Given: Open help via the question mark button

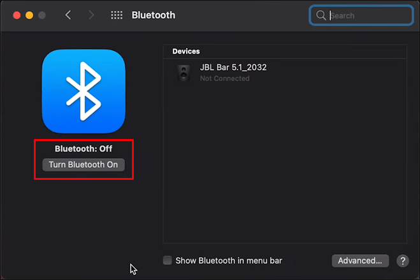Looking at the screenshot, I should (x=403, y=261).
